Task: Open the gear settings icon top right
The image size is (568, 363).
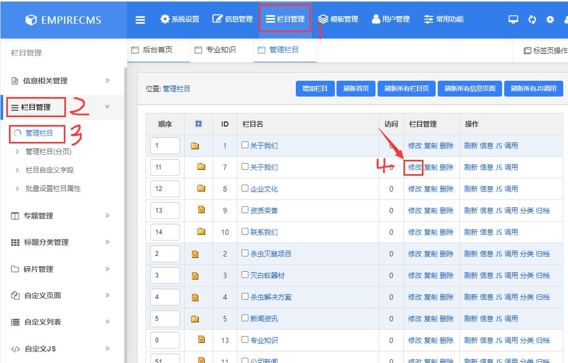Action: pyautogui.click(x=550, y=18)
